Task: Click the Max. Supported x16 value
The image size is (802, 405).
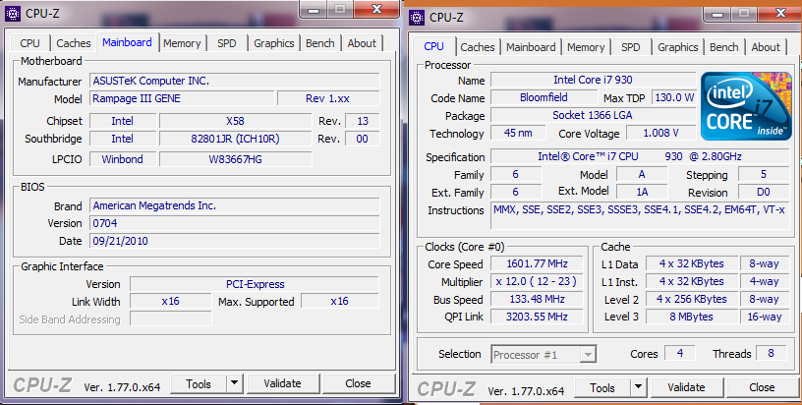Action: (340, 301)
